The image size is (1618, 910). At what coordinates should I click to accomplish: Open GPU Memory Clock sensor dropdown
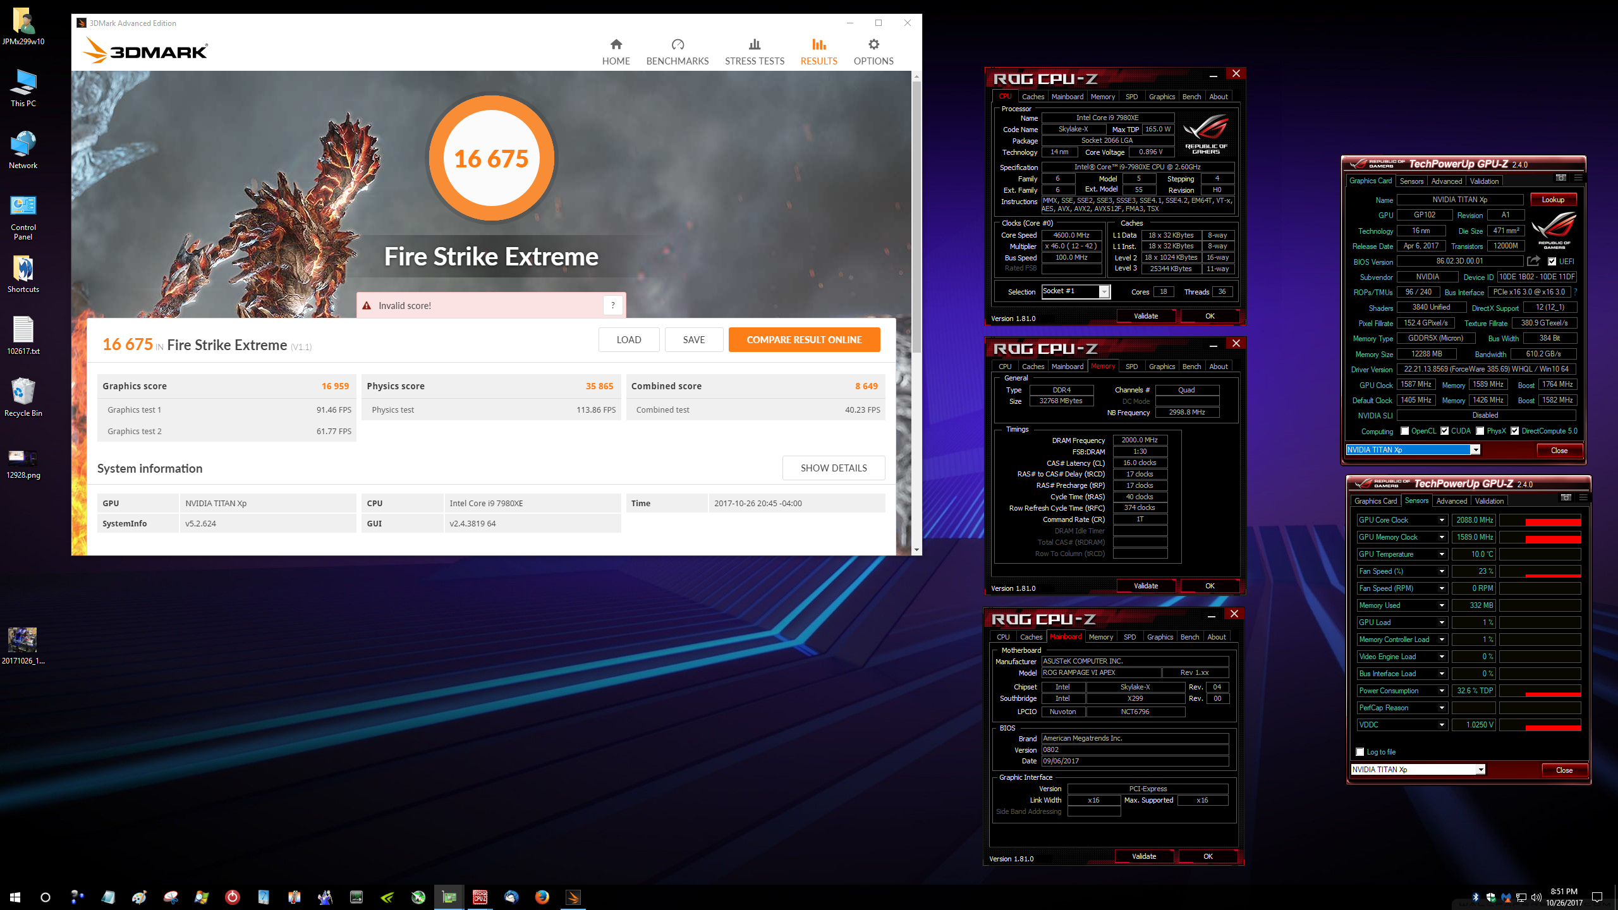click(1442, 537)
